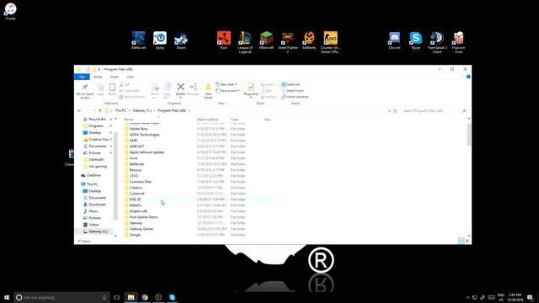Switch to the Share ribbon tab
The image size is (539, 303).
[115, 77]
